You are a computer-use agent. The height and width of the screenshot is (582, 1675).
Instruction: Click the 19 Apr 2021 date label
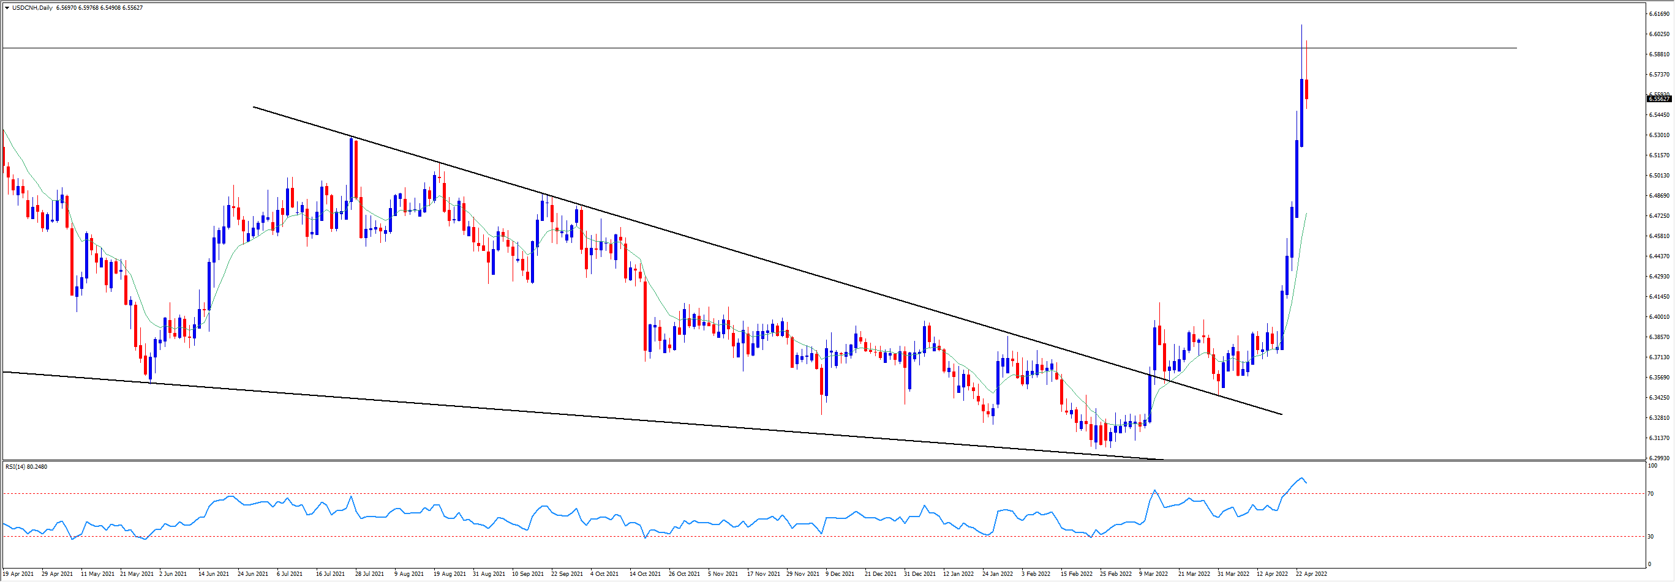(18, 573)
